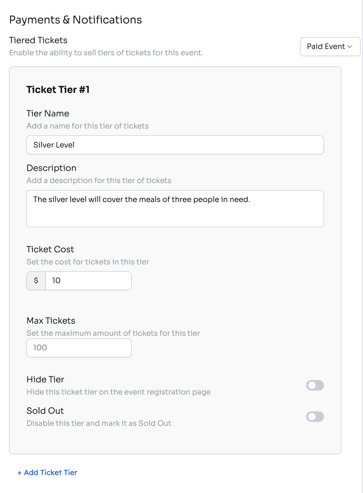Click the Payments & Notifications section title

[x=76, y=20]
